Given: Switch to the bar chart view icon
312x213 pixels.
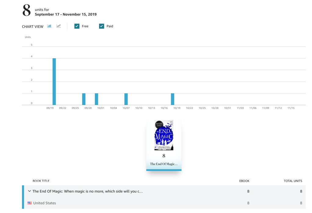Looking at the screenshot, I should [x=49, y=26].
